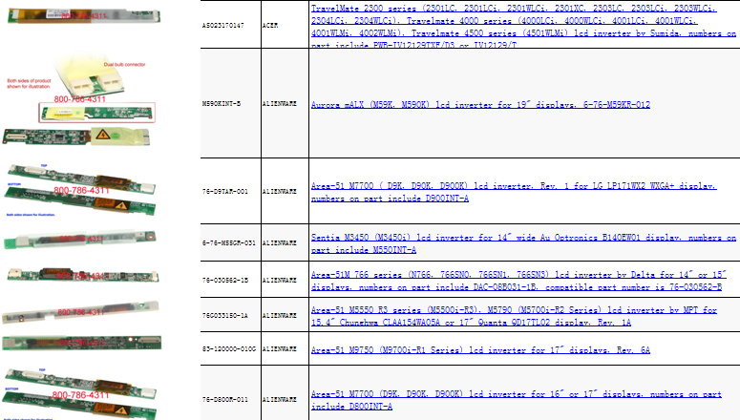Select part number 76-030562-1B
The image size is (740, 420).
(225, 280)
